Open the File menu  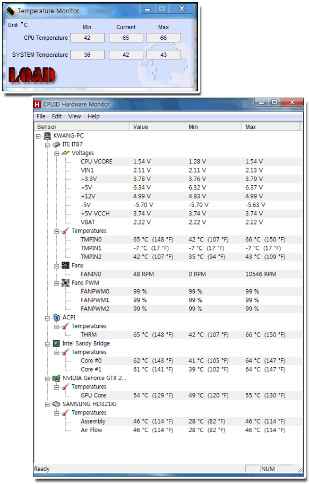click(41, 116)
